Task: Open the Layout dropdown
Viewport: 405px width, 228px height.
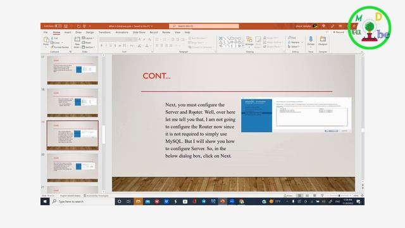Action: pyautogui.click(x=88, y=38)
